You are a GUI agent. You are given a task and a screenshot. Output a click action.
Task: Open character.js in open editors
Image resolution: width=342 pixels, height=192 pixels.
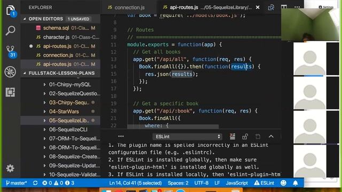60,37
